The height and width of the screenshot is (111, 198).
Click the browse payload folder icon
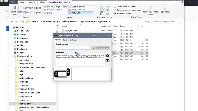tap(93, 48)
